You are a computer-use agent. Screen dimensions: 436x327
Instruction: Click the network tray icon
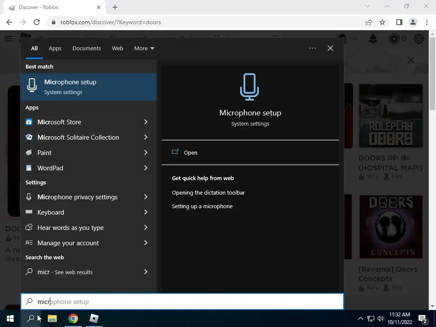click(x=371, y=318)
